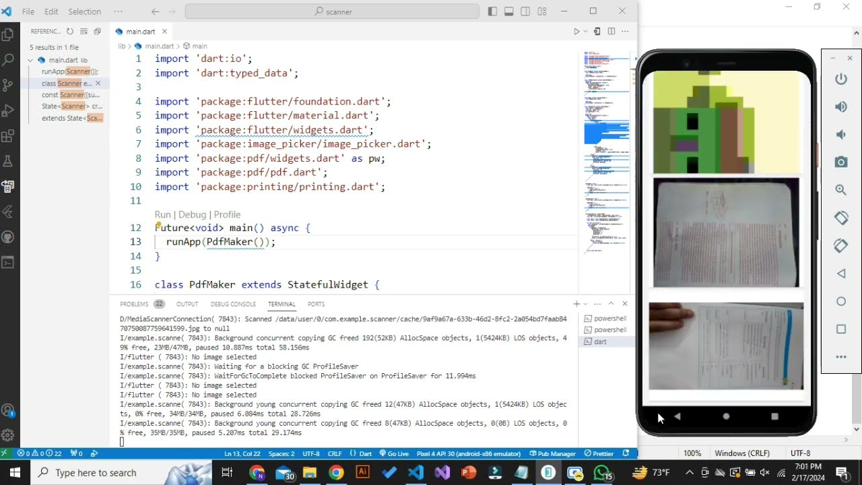Select the first powershell terminal
The height and width of the screenshot is (485, 862).
(605, 319)
